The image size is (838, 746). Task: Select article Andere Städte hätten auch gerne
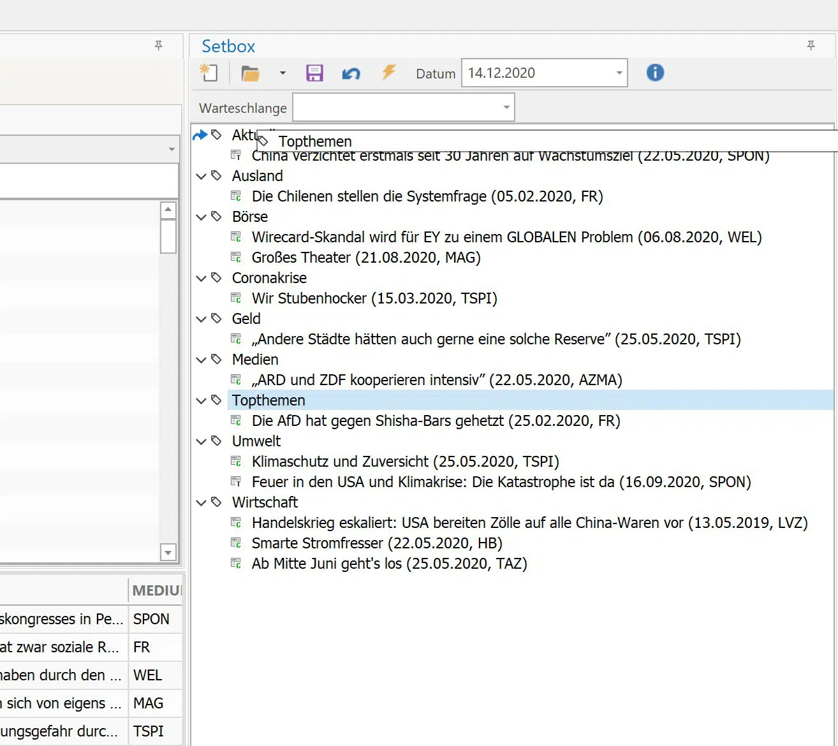496,339
